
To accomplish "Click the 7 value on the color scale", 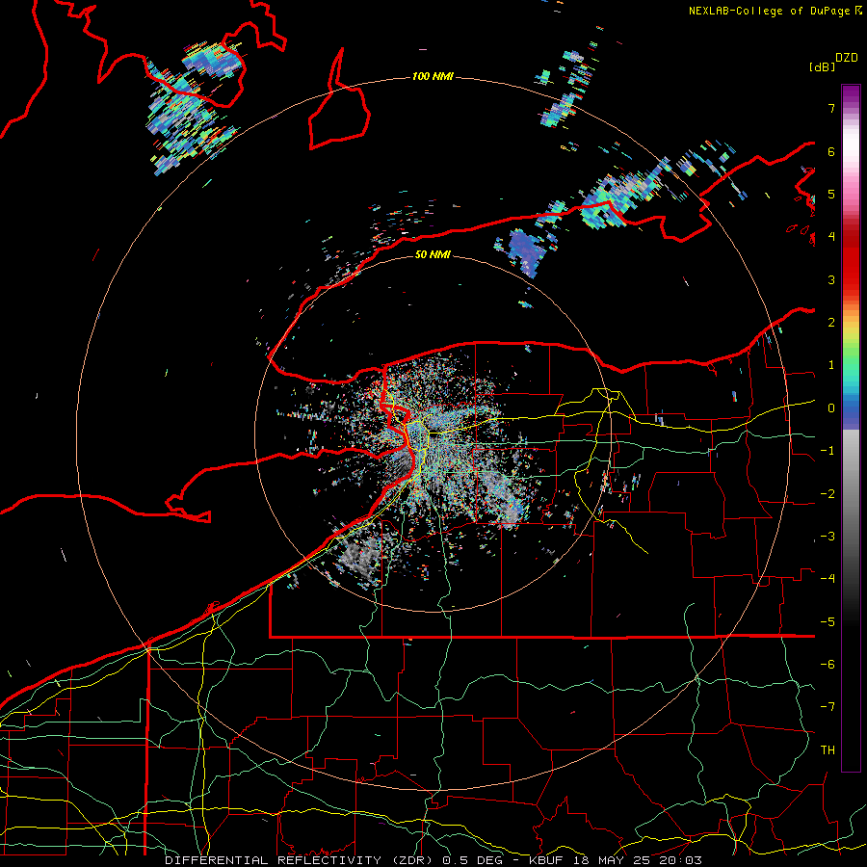I will point(831,108).
